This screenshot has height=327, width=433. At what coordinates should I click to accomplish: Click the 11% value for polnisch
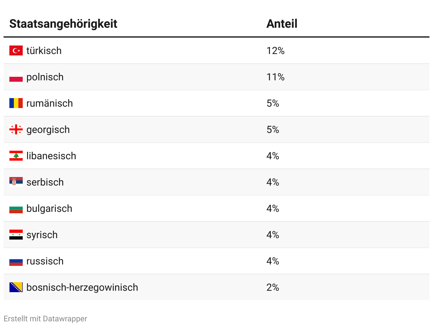tap(275, 77)
